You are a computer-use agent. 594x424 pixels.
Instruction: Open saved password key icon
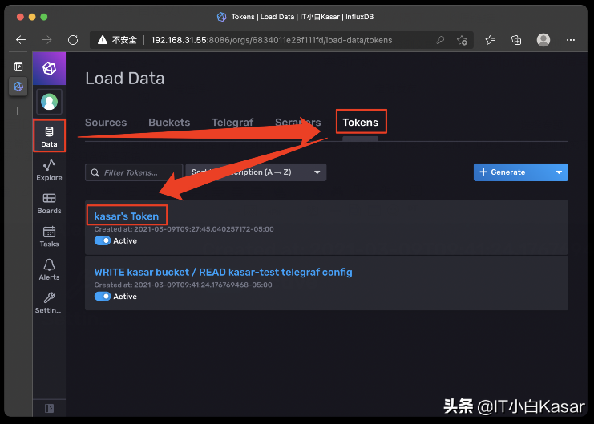440,40
